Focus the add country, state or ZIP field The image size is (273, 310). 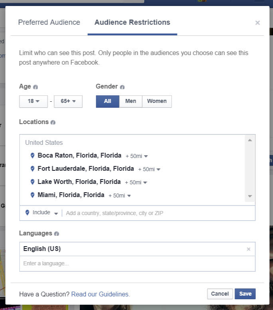pyautogui.click(x=158, y=213)
